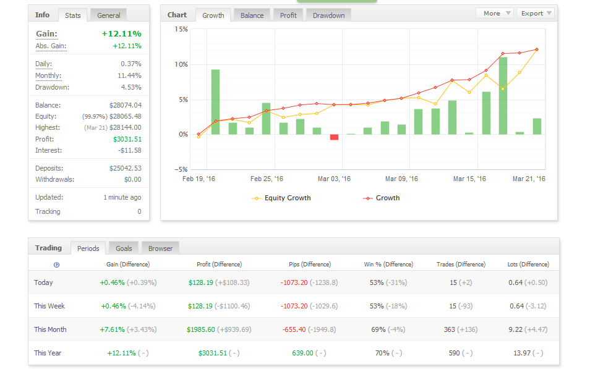Image resolution: width=611 pixels, height=369 pixels.
Task: Click the Profit (Difference) column header
Action: 219,264
